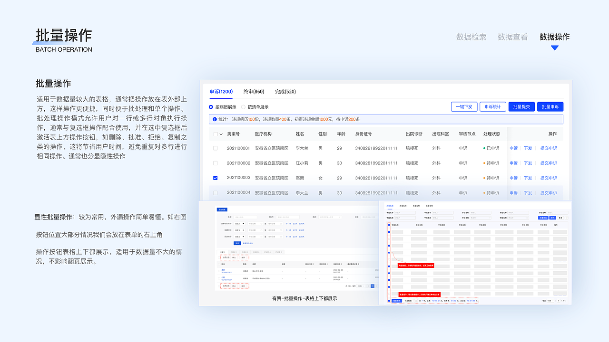
Task: Click 提交申诉 link in the first row
Action: tap(549, 148)
